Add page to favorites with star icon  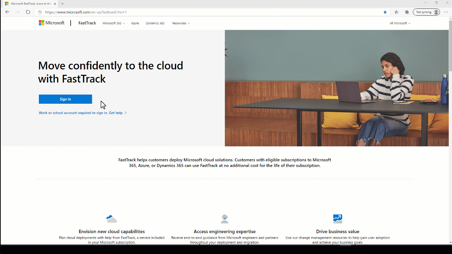[385, 12]
